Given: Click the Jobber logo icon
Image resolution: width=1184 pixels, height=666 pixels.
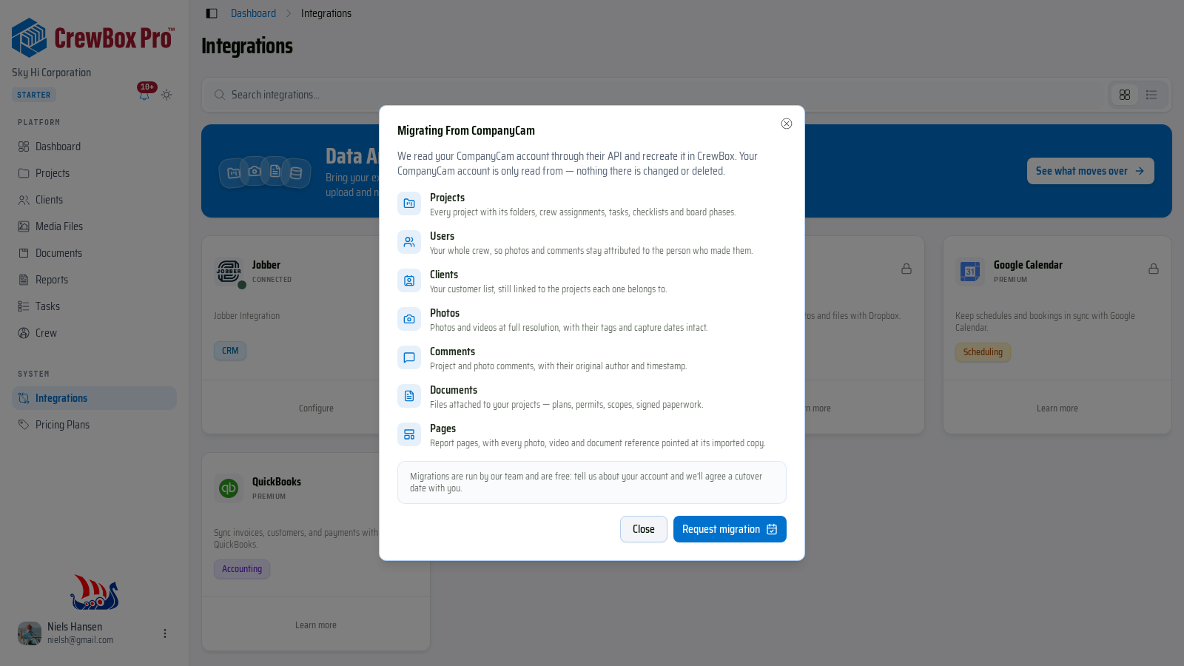Looking at the screenshot, I should point(229,272).
